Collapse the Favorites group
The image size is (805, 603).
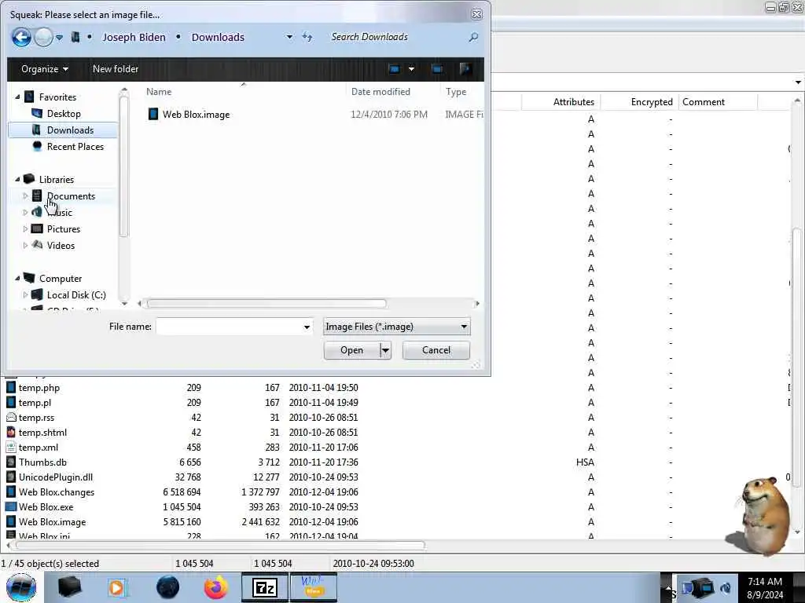point(17,97)
